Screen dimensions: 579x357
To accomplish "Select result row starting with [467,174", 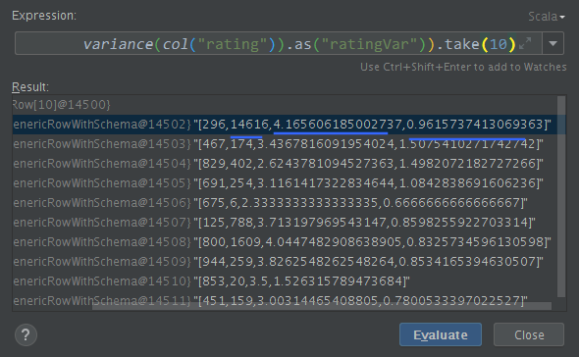I will point(285,144).
